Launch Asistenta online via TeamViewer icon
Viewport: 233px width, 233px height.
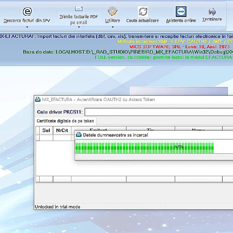(181, 11)
